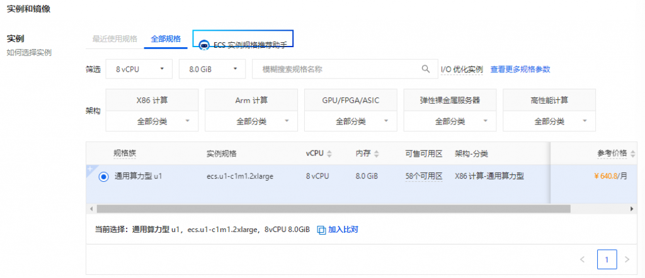Click the ECS recommendation assistant robot icon
Viewport: 645px width, 278px height.
pyautogui.click(x=204, y=46)
